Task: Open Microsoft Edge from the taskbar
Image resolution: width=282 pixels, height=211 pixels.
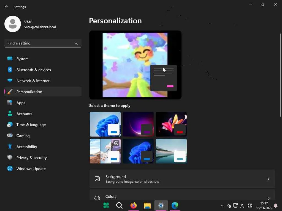Action: [x=175, y=206]
